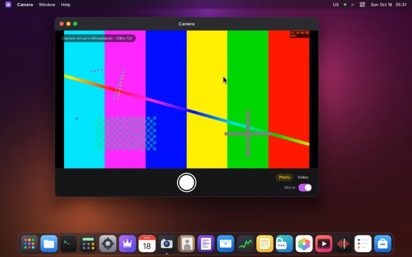Open the Files folder icon in dock
The image size is (412, 257).
click(x=49, y=244)
